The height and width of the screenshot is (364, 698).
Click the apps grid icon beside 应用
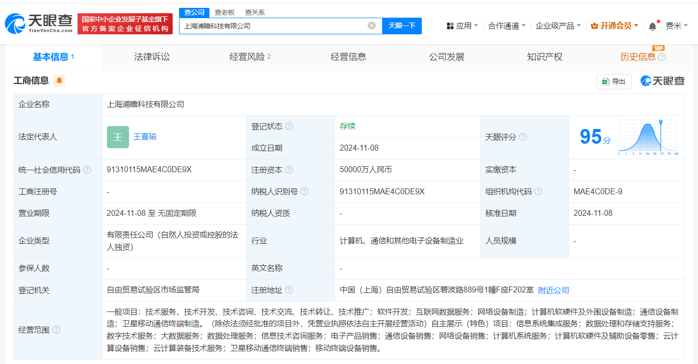click(x=449, y=25)
